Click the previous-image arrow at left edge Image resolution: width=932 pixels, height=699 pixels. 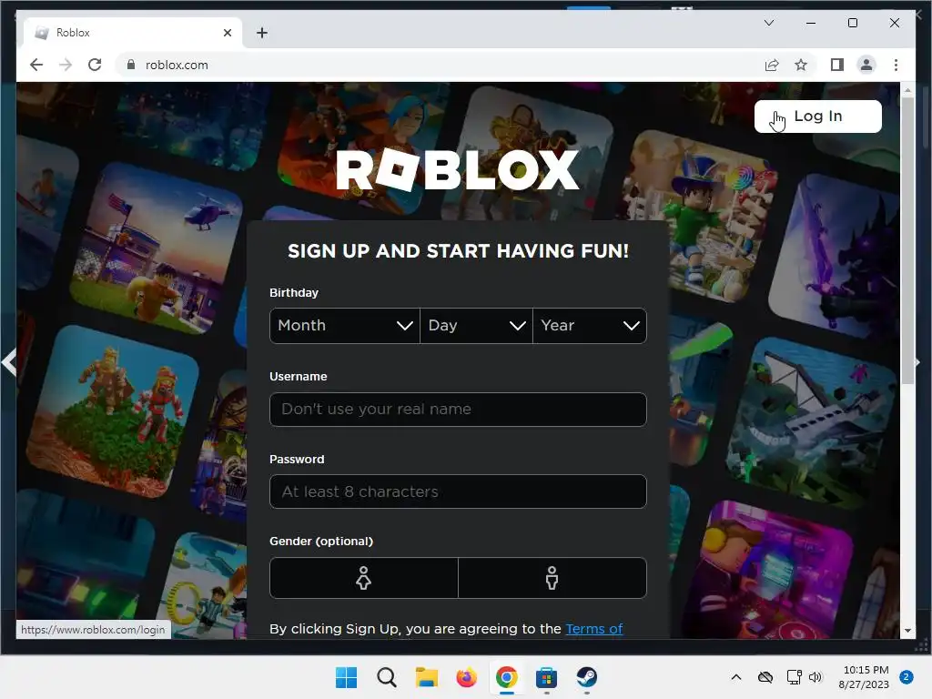coord(9,362)
